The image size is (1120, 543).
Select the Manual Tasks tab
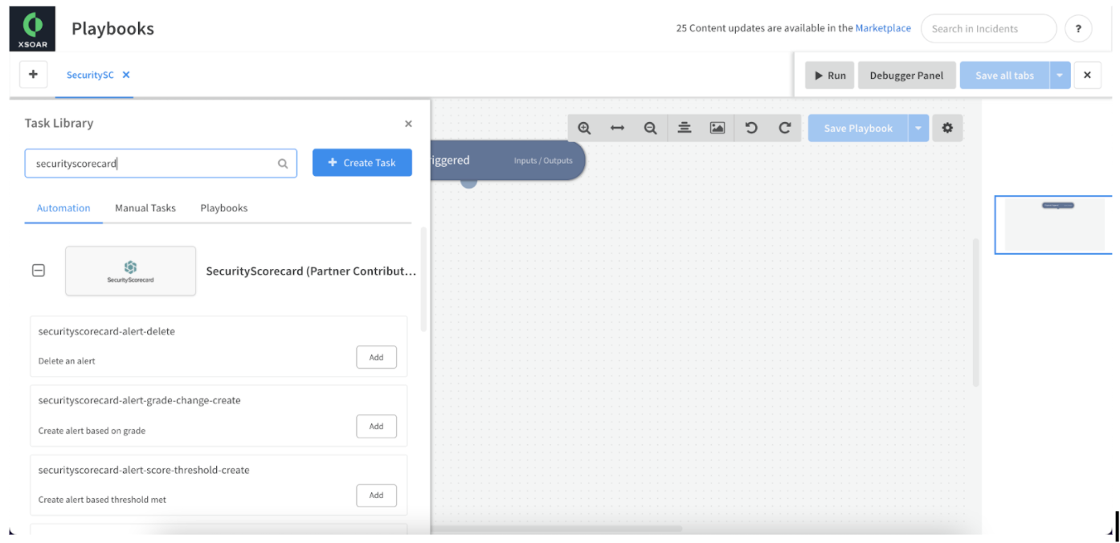145,207
